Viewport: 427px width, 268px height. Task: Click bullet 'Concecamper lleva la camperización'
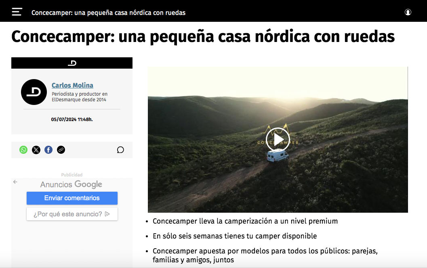(245, 221)
